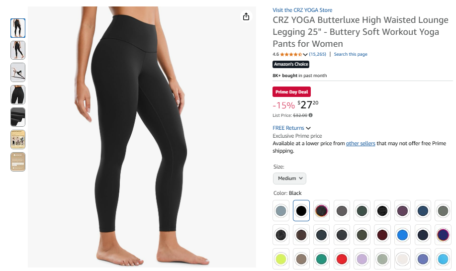Expand the star rating breakdown chevron

[305, 54]
